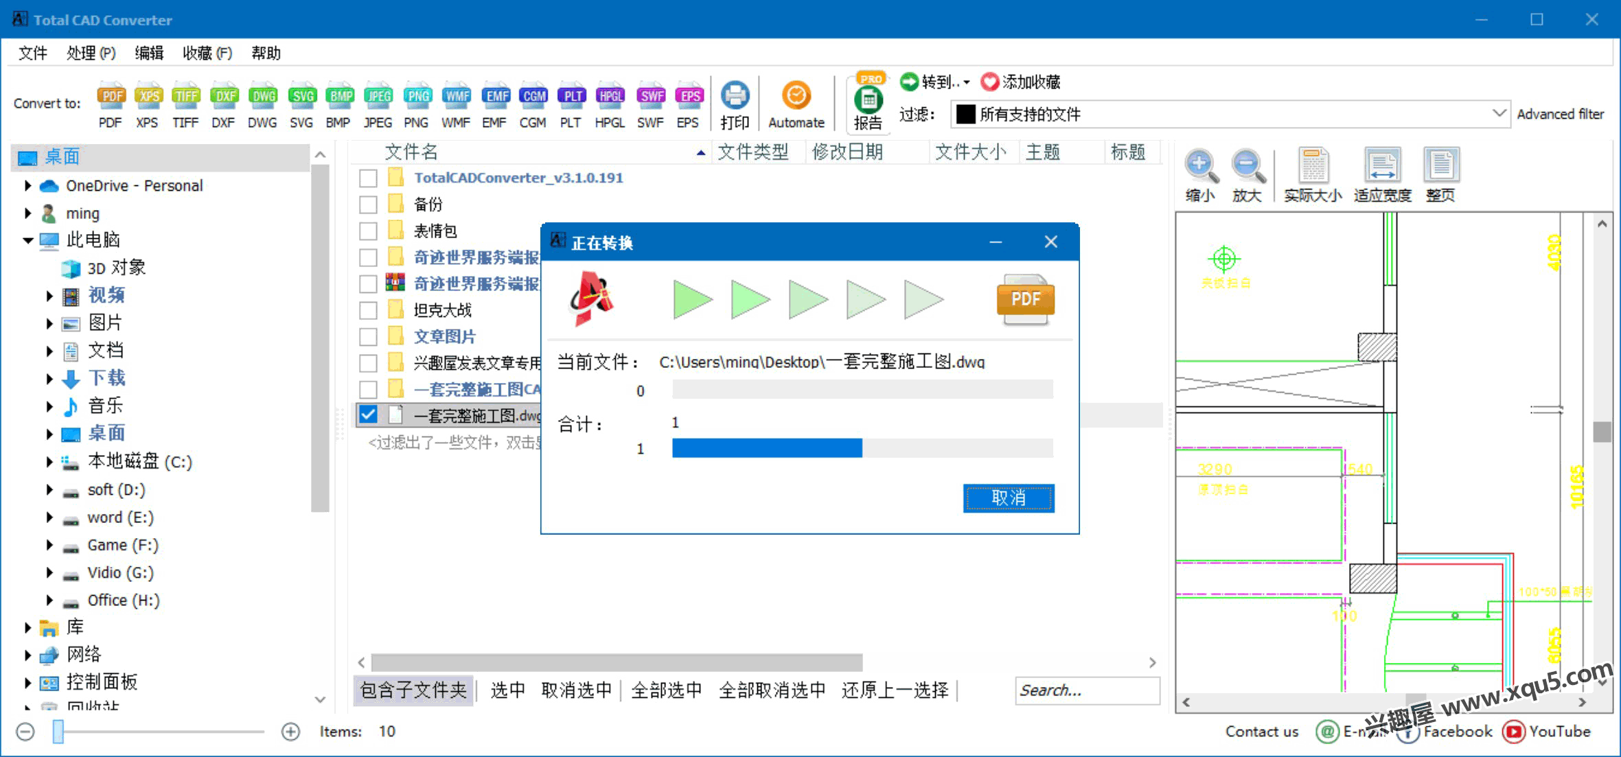Click minus button beside zoom slider
This screenshot has width=1621, height=757.
25,732
